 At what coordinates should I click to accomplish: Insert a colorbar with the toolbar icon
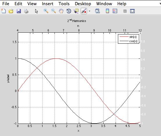point(107,11)
